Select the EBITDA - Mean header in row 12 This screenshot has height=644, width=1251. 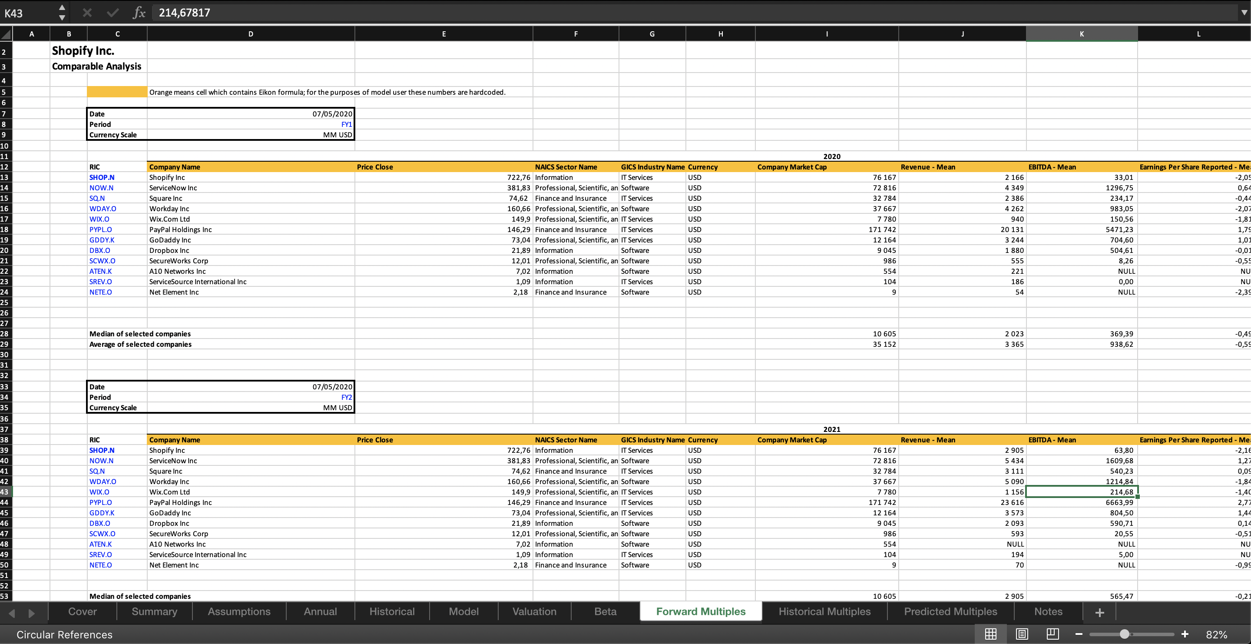(x=1082, y=167)
